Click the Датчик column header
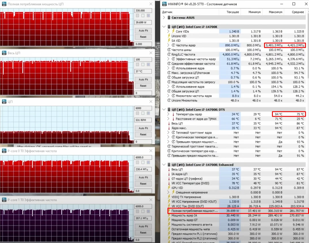Image resolution: width=309 pixels, height=243 pixels. point(190,12)
